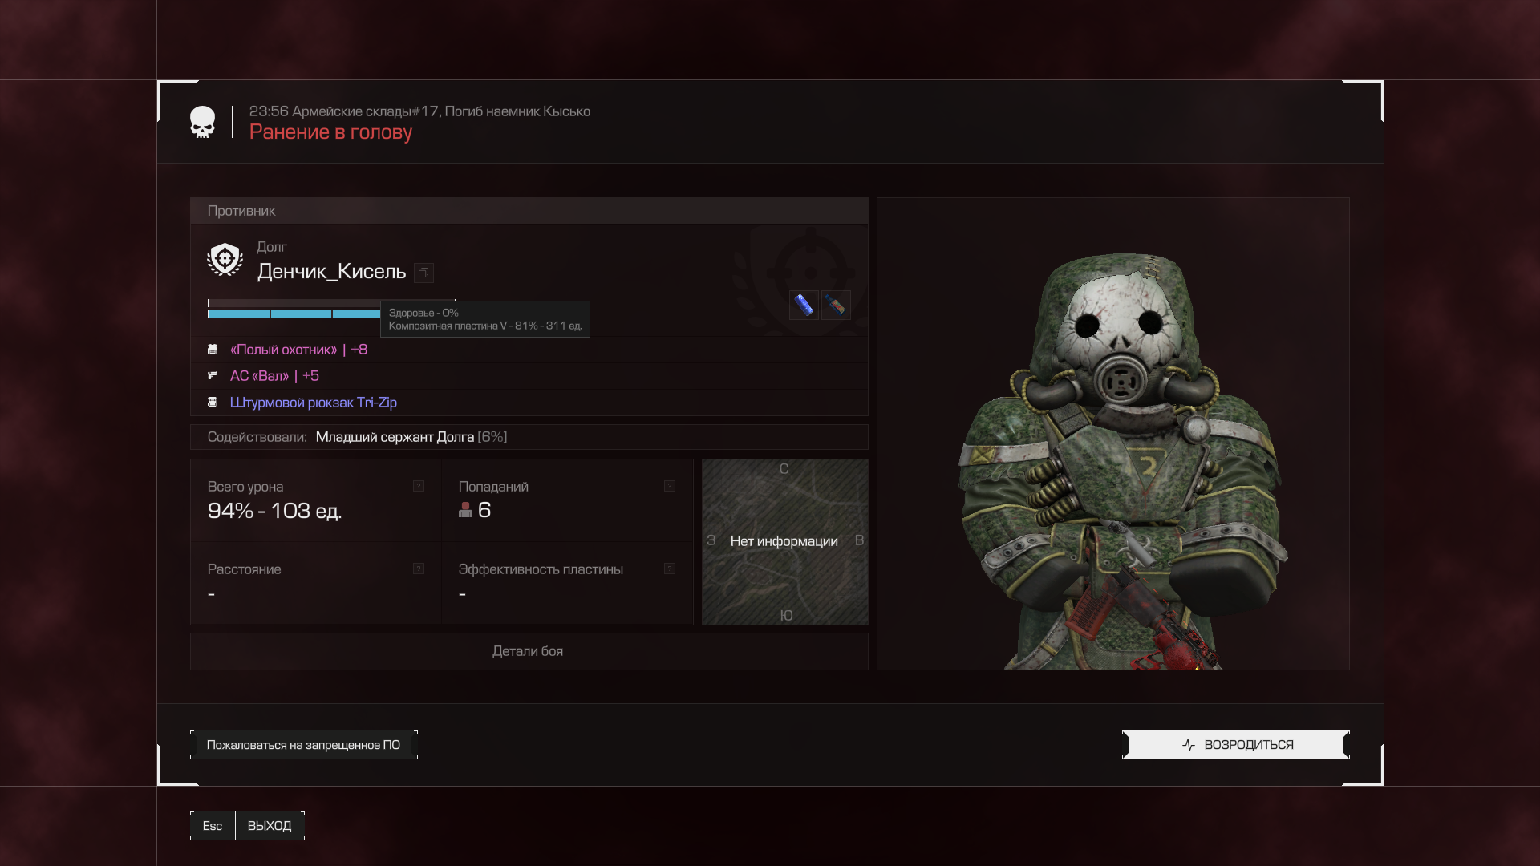Click the Расстояние label

(244, 569)
